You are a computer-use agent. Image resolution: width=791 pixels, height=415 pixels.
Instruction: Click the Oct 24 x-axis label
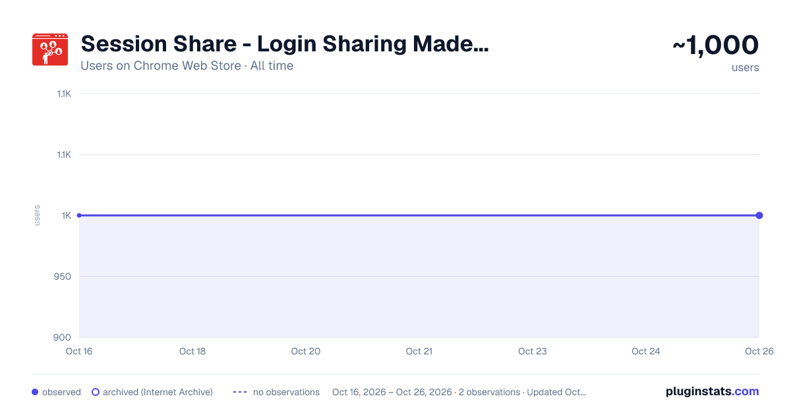point(646,351)
